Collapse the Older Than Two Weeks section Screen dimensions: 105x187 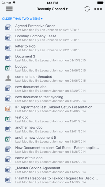pos(22,19)
